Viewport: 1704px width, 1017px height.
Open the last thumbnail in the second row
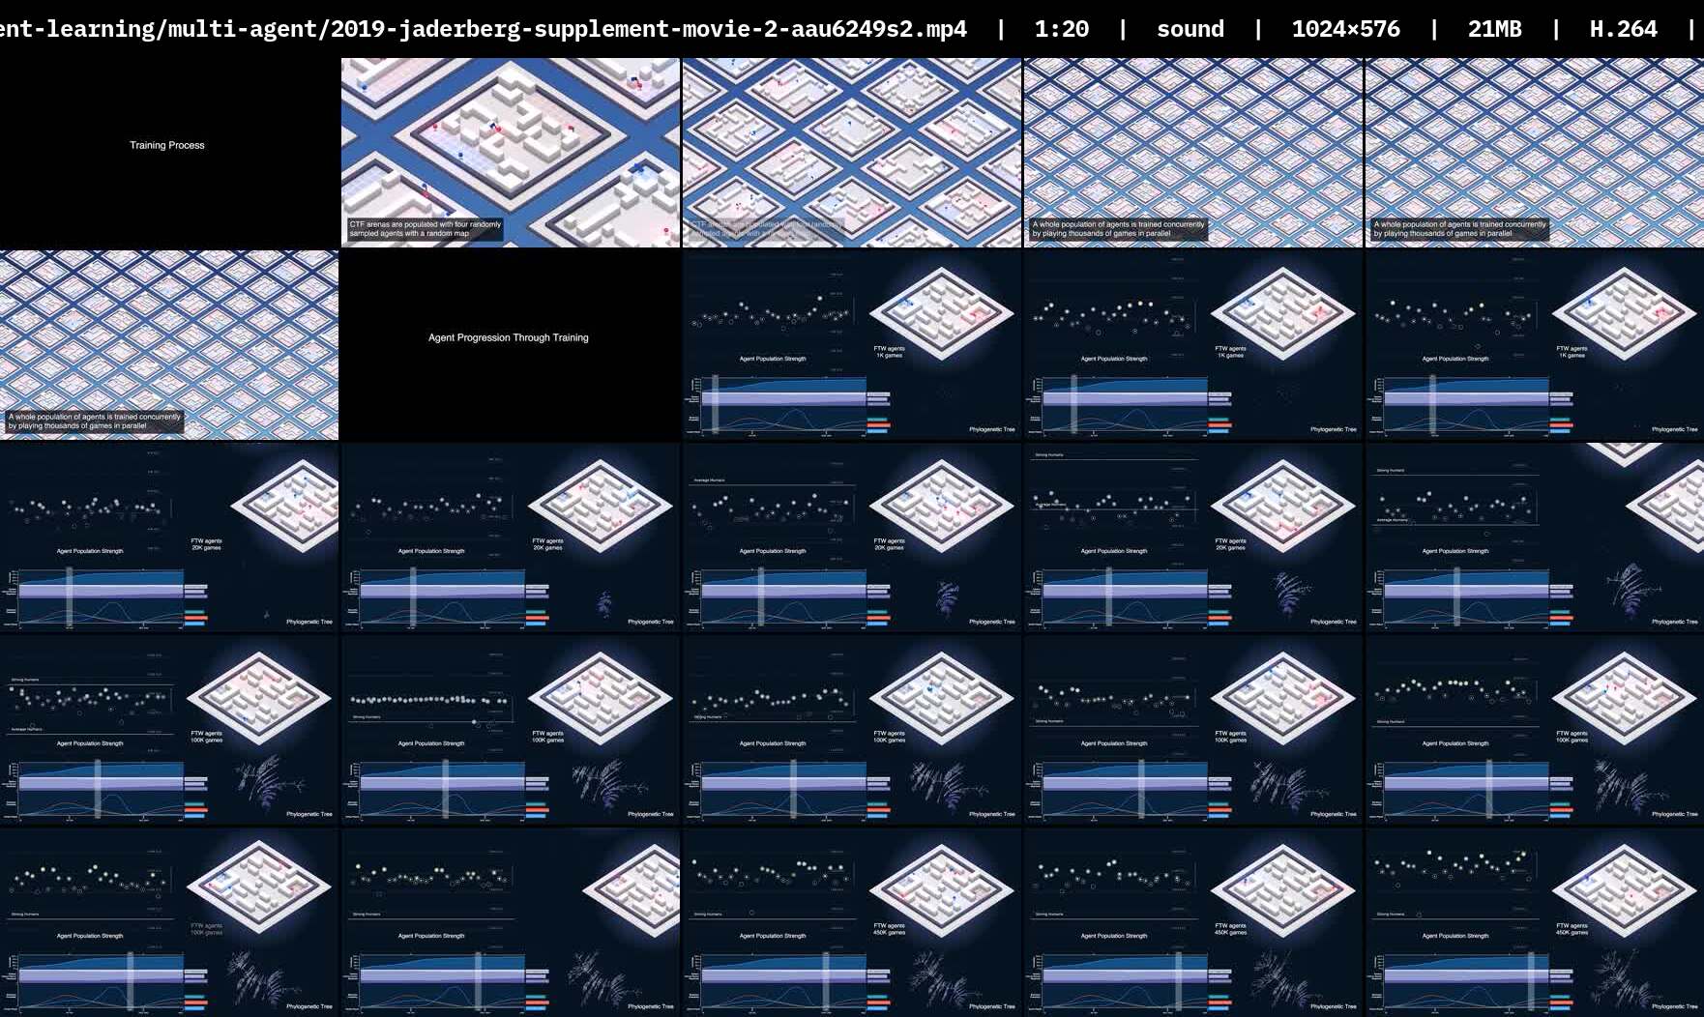(1534, 345)
